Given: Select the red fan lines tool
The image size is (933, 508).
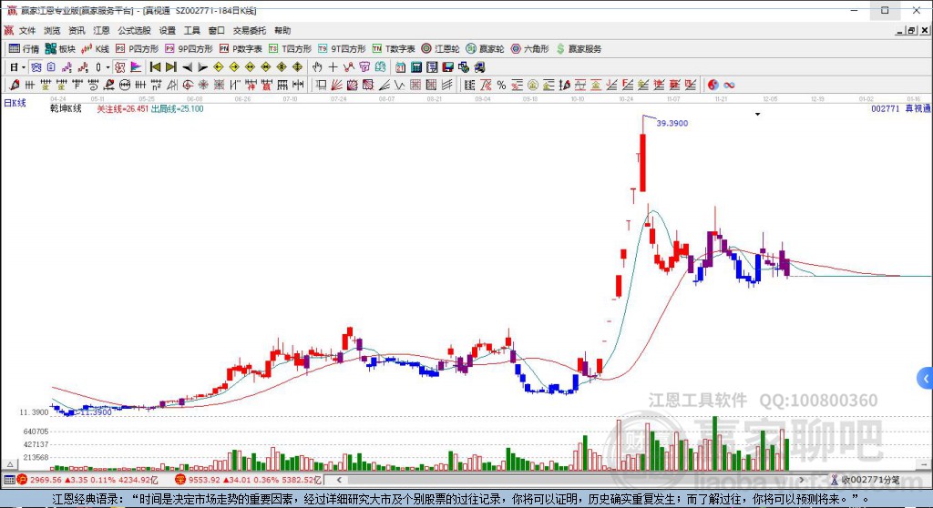Looking at the screenshot, I should (336, 85).
